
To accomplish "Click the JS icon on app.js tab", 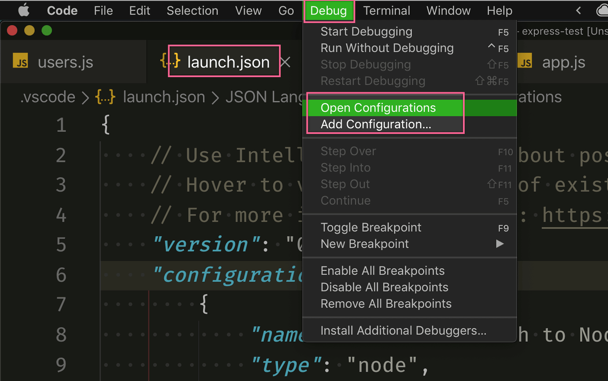I will (524, 61).
